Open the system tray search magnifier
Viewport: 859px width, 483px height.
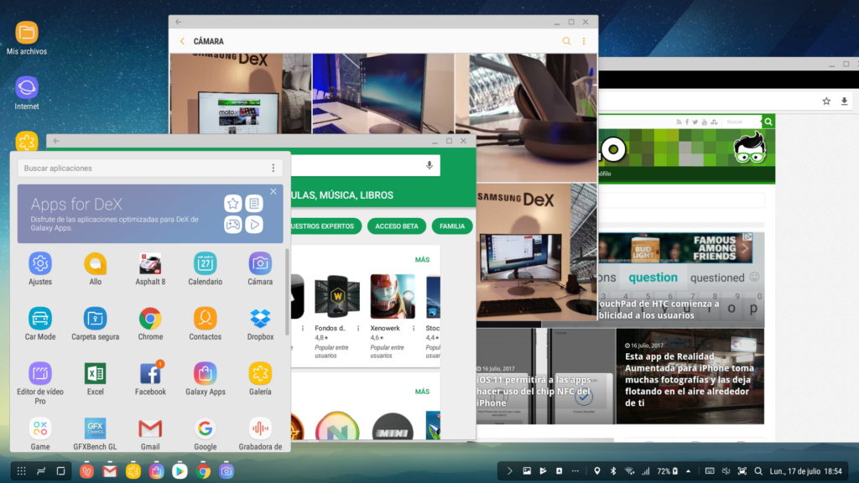point(758,471)
